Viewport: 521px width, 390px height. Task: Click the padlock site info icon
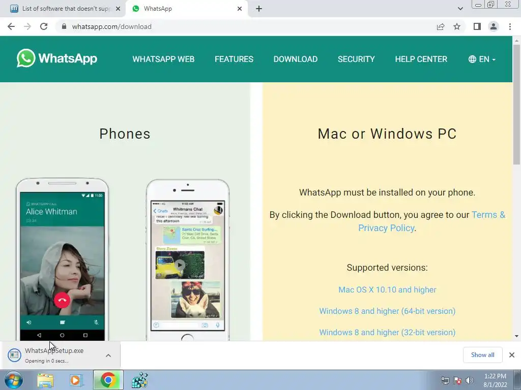point(64,26)
